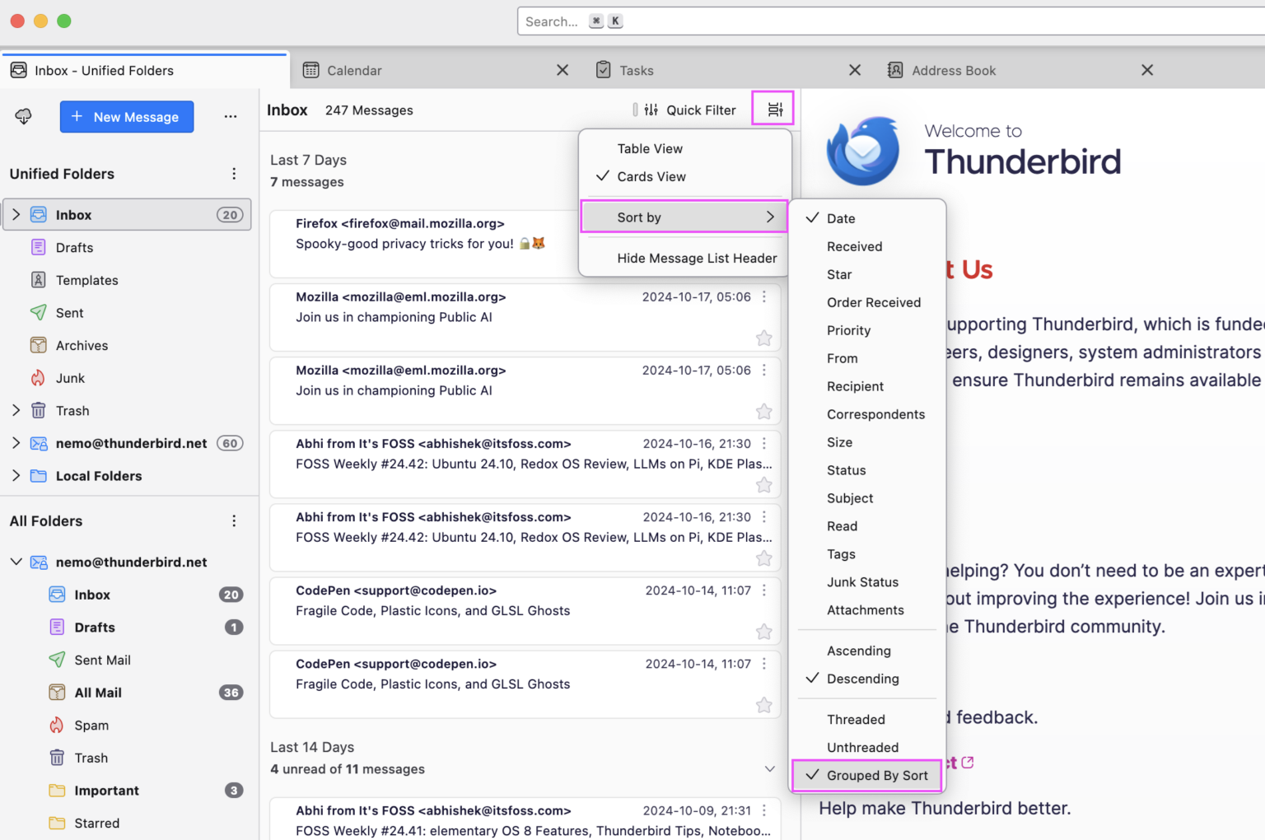
Task: Switch to Table View
Action: pos(685,149)
